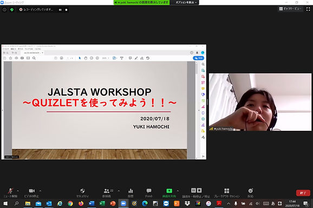Select yuki hamochi's video thumbnail
This screenshot has height=208, width=313.
point(260,102)
